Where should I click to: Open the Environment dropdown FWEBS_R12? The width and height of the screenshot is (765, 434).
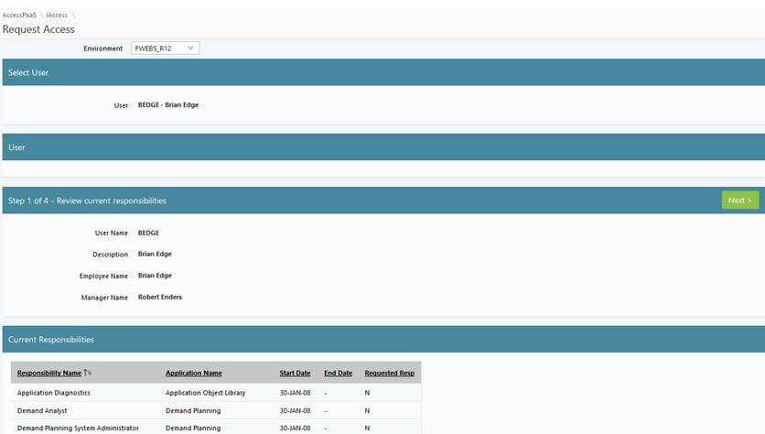coord(165,49)
